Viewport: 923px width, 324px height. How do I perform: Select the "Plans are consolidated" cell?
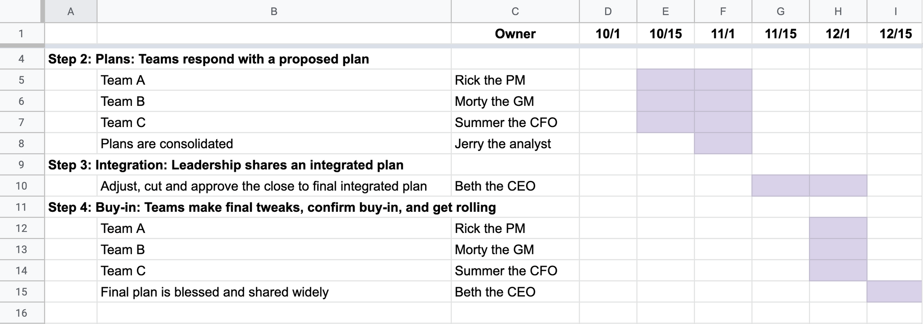point(167,144)
